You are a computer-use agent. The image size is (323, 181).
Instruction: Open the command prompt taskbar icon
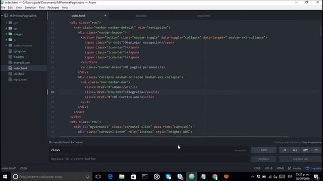(145, 176)
